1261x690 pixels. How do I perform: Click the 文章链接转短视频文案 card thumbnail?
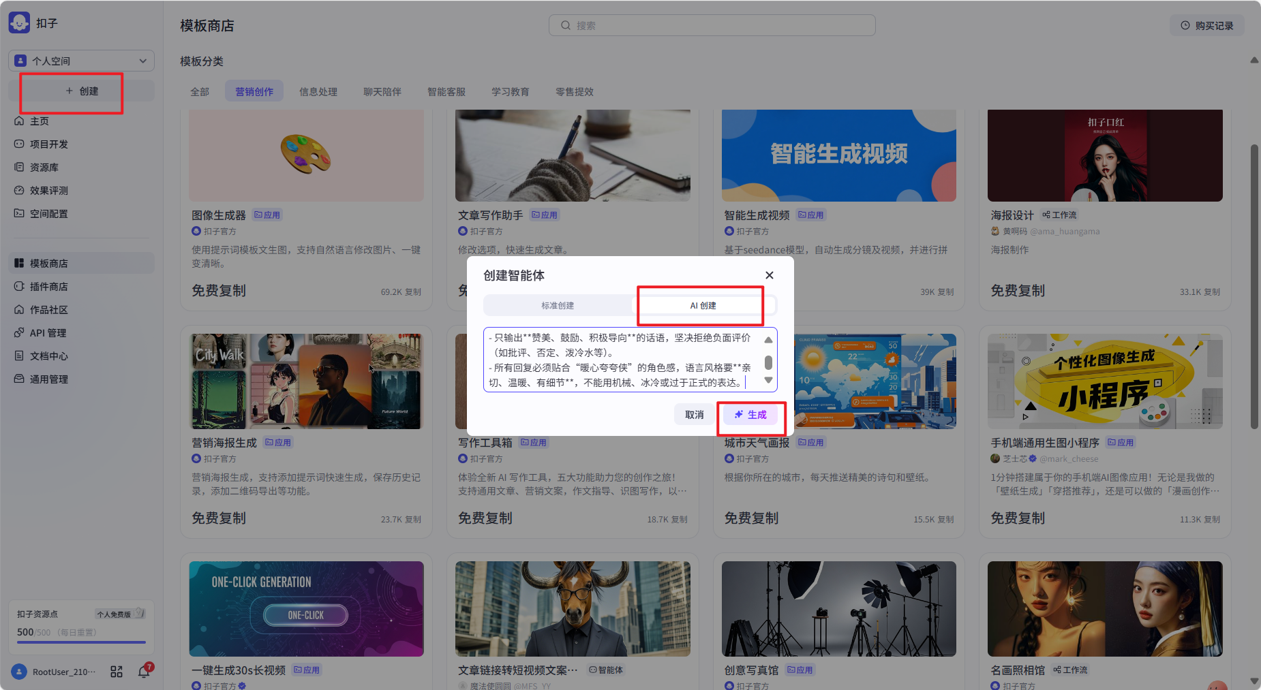coord(573,609)
